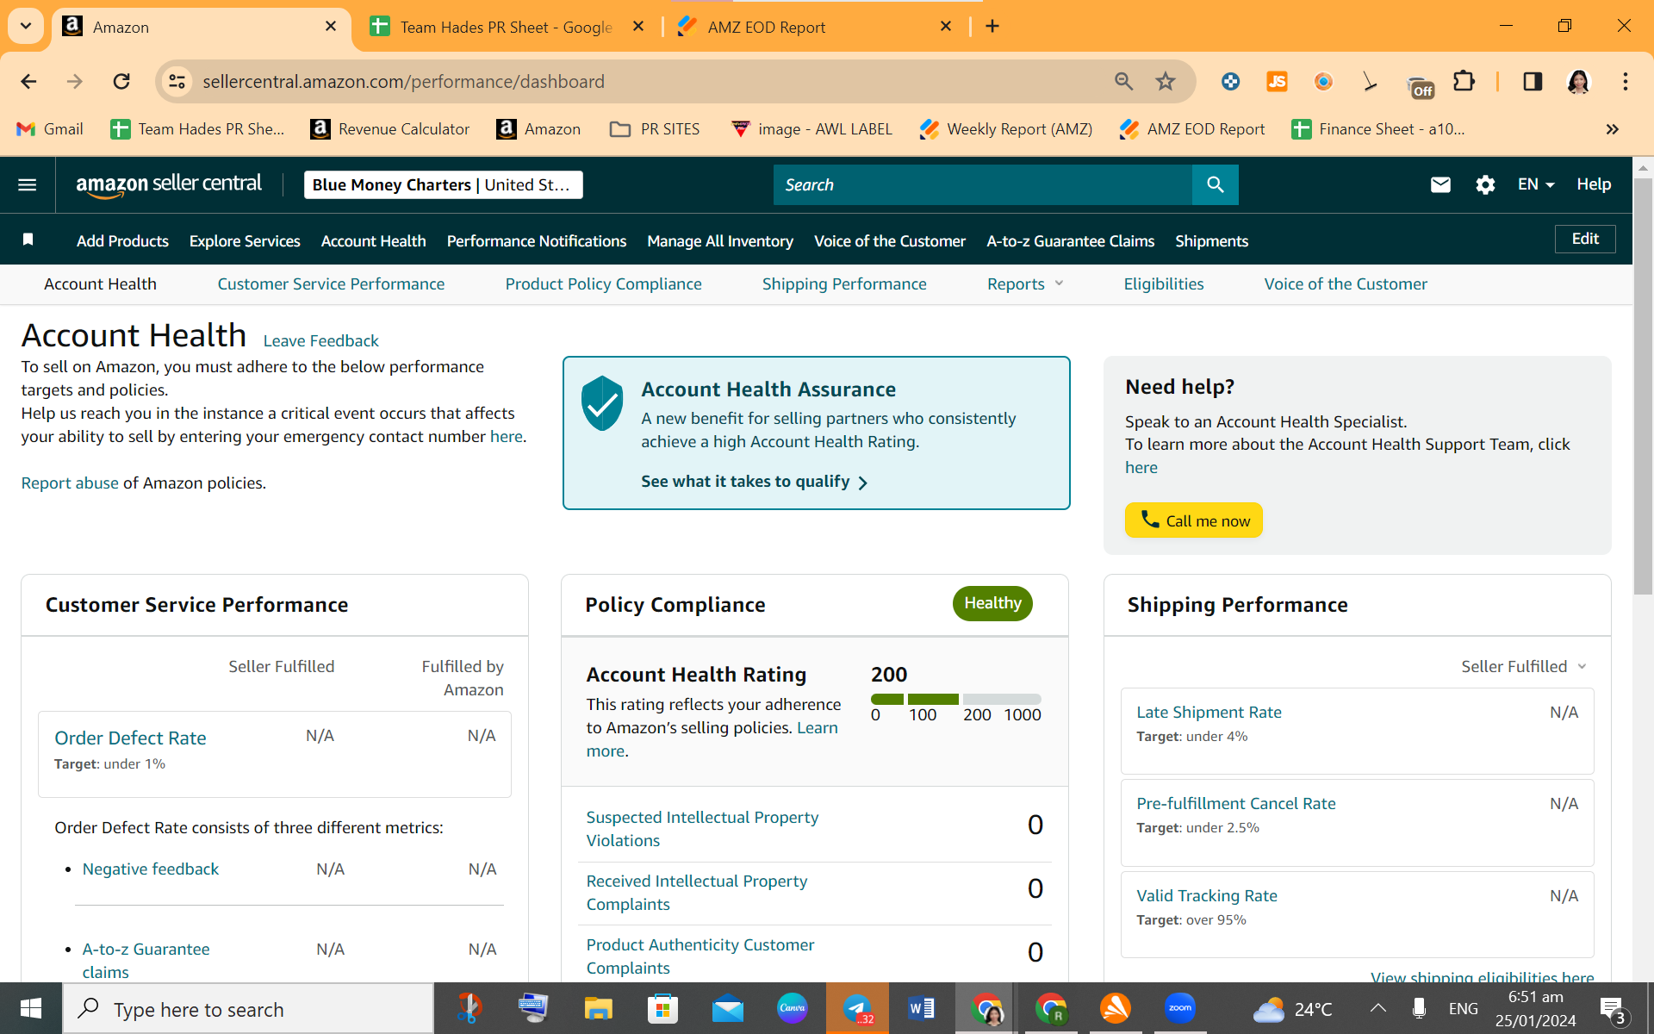The image size is (1654, 1034).
Task: Open the Report abuse link
Action: tap(70, 483)
